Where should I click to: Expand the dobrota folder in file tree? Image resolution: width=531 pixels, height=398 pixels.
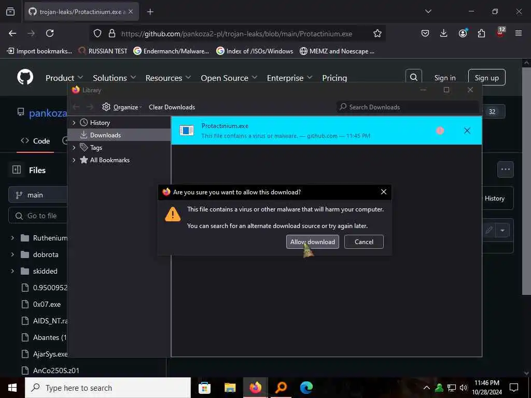(12, 254)
